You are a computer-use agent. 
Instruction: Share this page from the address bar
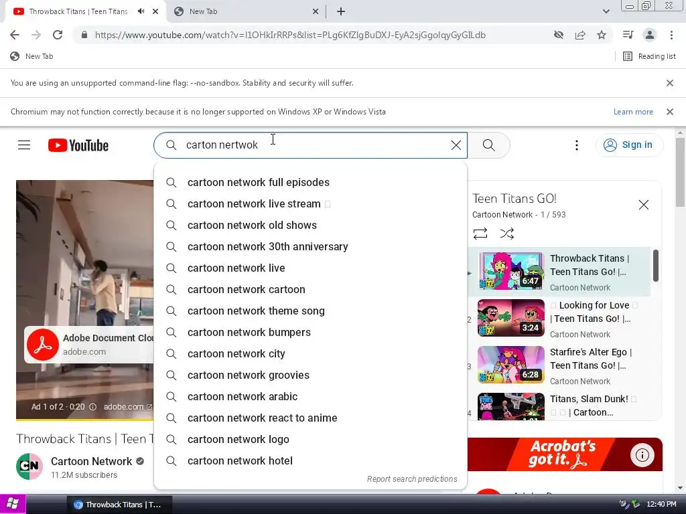580,35
